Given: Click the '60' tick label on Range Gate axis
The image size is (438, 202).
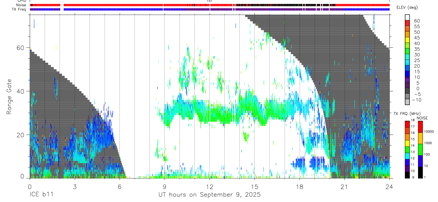Looking at the screenshot, I should pos(21,48).
